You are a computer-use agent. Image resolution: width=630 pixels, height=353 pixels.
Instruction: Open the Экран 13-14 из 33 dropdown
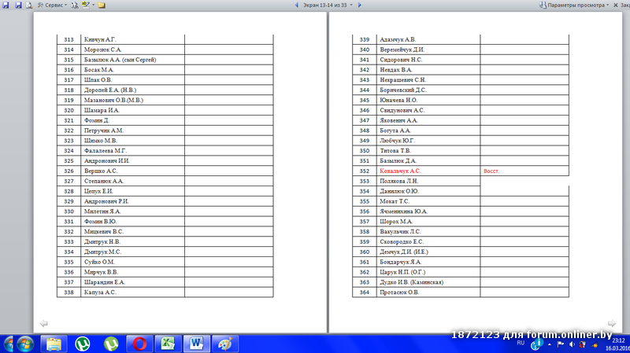click(328, 6)
